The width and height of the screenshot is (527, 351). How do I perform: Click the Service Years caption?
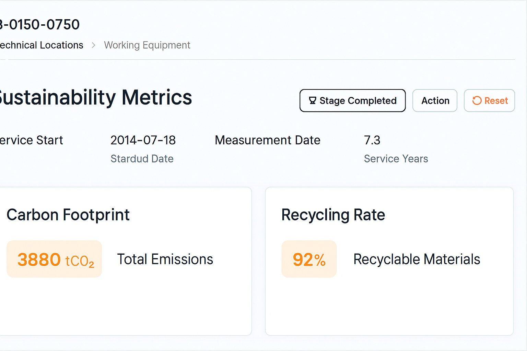click(396, 159)
